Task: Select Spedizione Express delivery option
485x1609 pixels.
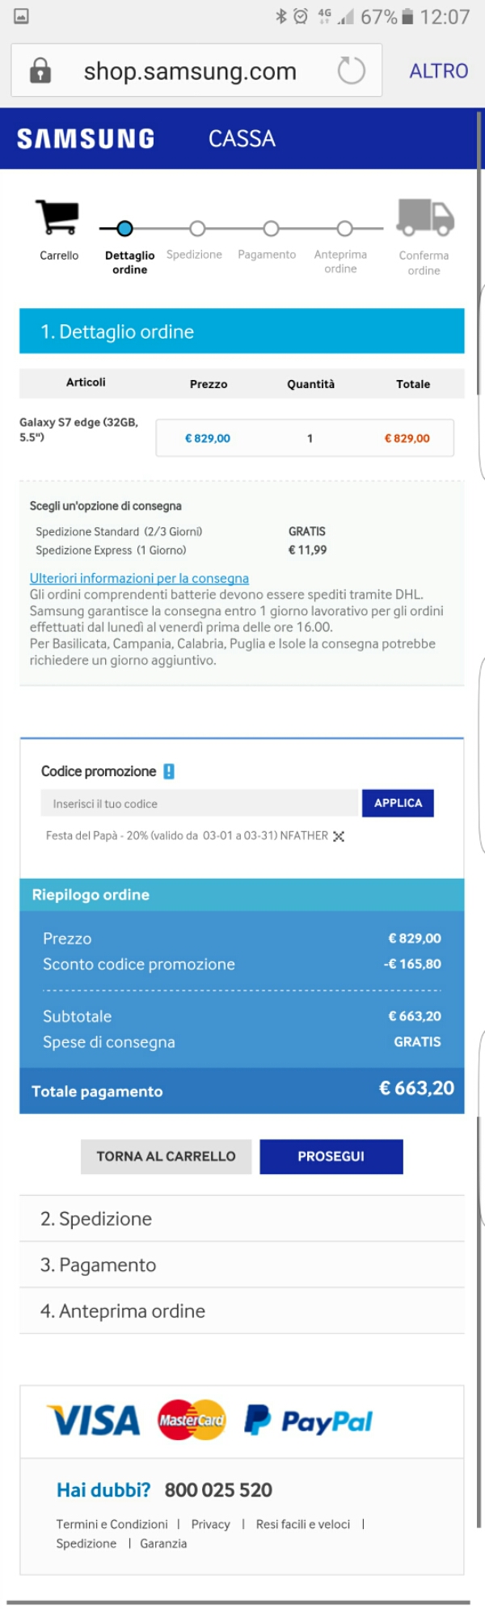Action: (x=111, y=550)
